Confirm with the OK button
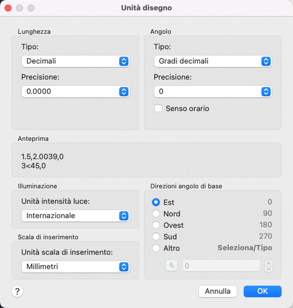The image size is (293, 308). 263,291
